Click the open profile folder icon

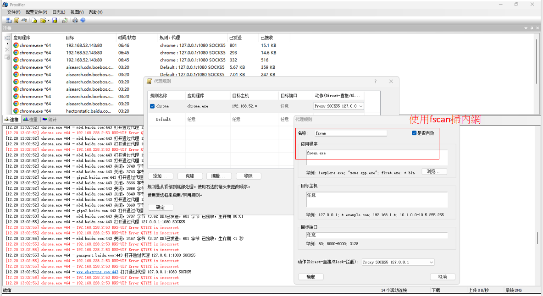tap(43, 21)
